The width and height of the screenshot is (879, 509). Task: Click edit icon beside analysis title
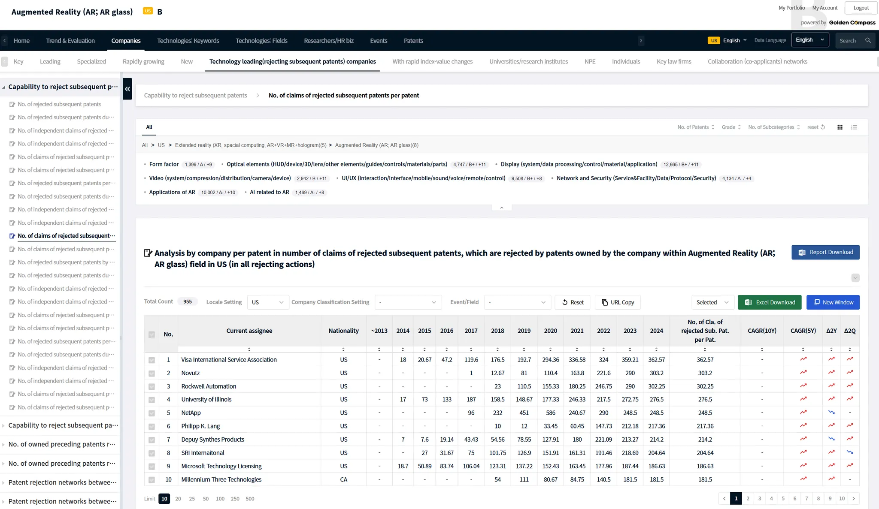148,253
